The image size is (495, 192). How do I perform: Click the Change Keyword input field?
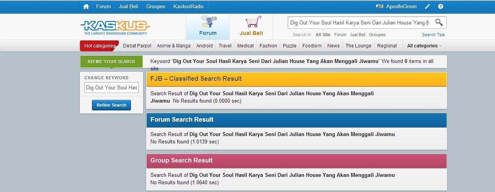tap(111, 88)
